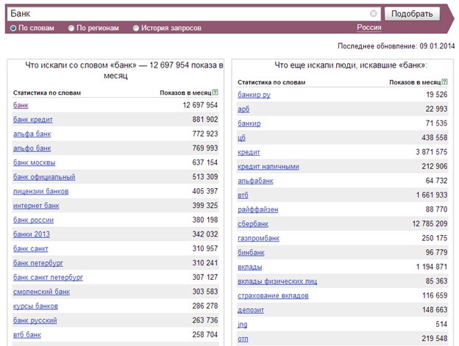The height and width of the screenshot is (346, 459).
Task: Open the 'вклады' related query link
Action: [x=249, y=267]
